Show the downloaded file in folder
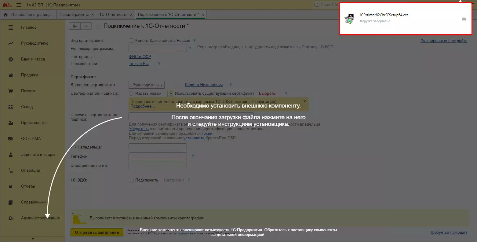The height and width of the screenshot is (242, 477). click(464, 19)
